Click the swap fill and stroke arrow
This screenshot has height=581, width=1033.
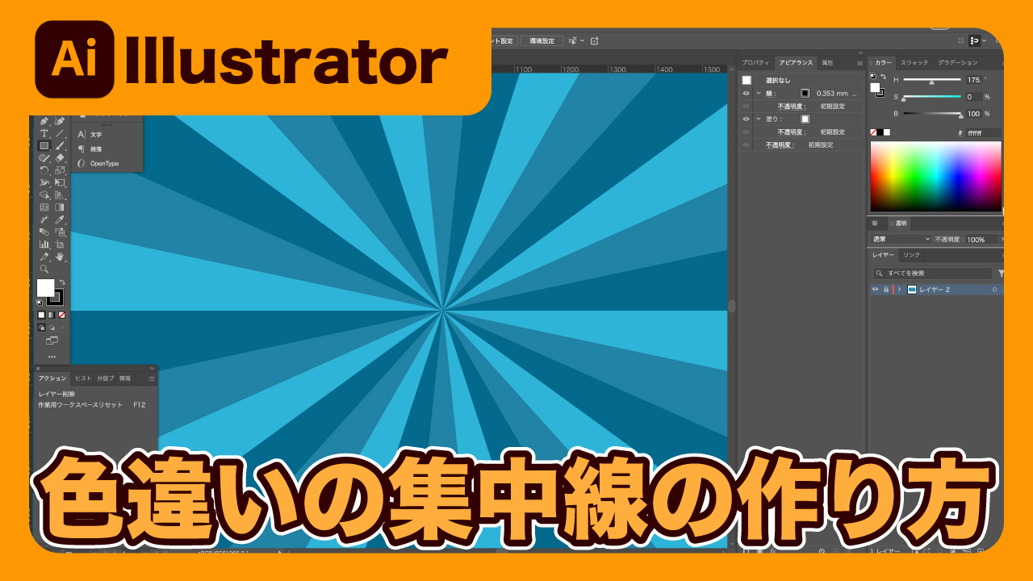pos(62,282)
